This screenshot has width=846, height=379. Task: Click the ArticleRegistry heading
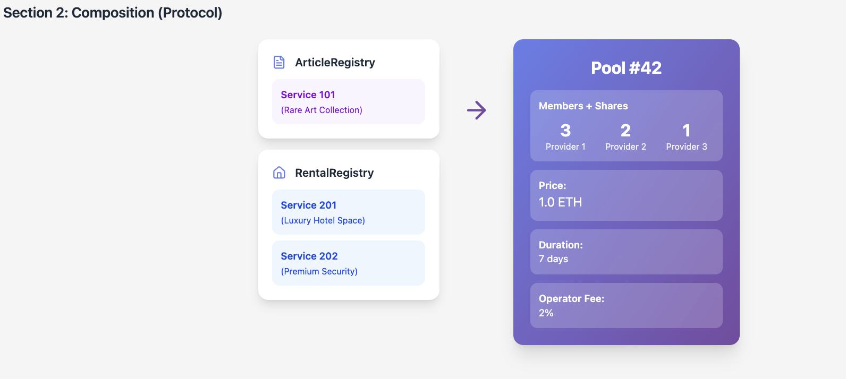point(335,62)
